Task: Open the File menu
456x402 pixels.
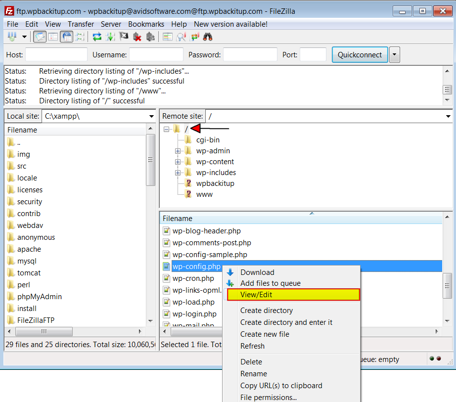Action: 12,24
